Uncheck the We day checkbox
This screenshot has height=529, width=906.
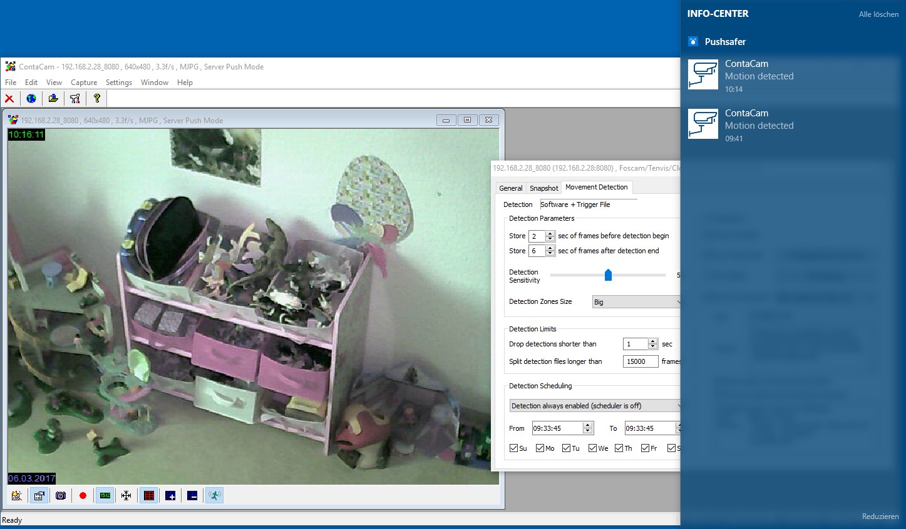point(592,448)
